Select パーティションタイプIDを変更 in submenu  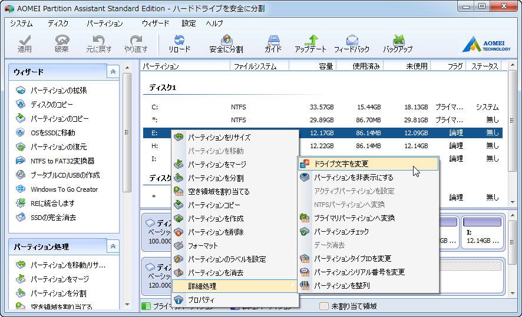point(368,259)
